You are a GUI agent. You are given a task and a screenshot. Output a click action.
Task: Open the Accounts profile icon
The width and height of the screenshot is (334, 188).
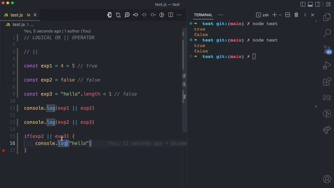[x=327, y=179]
